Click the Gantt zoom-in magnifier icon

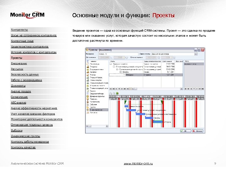click(110, 93)
